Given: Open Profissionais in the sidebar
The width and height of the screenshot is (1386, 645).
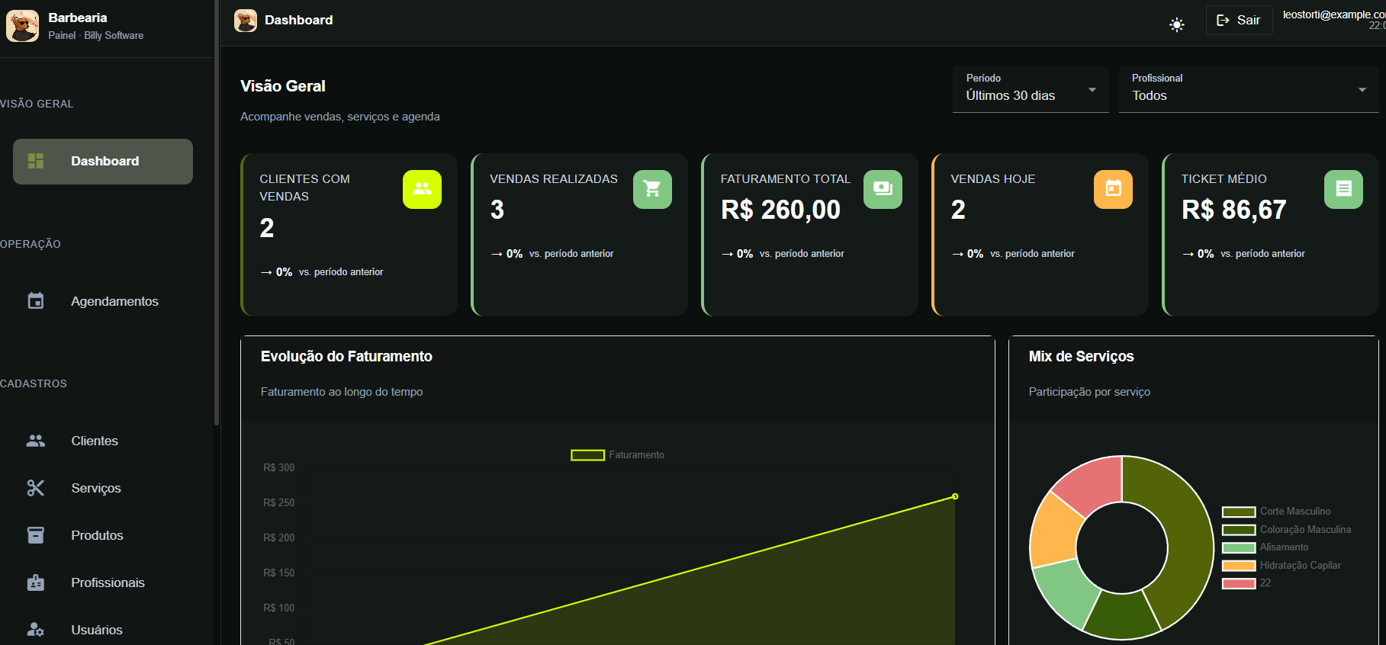Looking at the screenshot, I should [x=103, y=582].
